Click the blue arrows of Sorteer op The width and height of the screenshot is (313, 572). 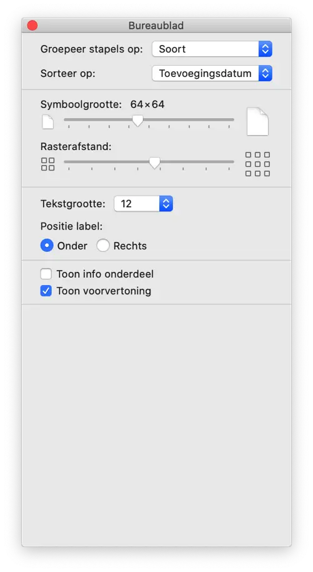pyautogui.click(x=266, y=73)
